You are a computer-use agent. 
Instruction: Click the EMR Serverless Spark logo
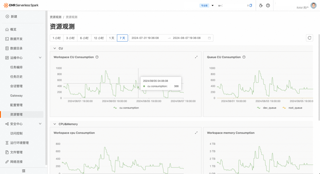click(21, 5)
